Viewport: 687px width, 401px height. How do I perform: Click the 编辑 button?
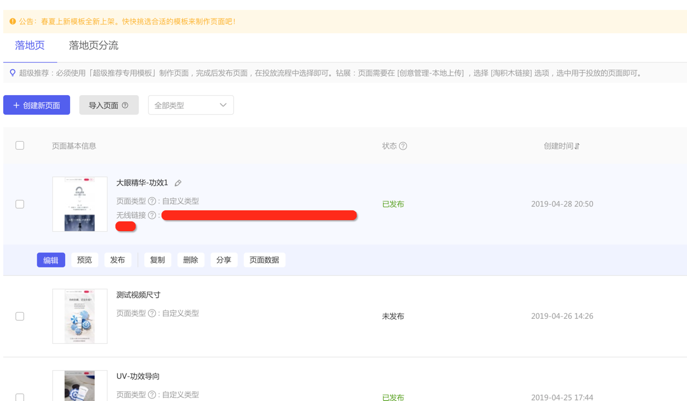pyautogui.click(x=51, y=260)
